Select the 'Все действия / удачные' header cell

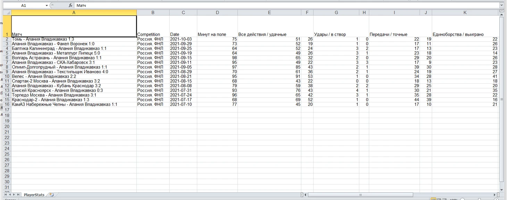[x=269, y=26]
